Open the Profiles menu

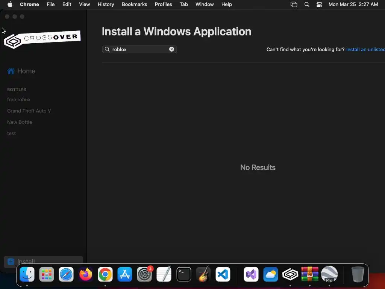tap(163, 4)
